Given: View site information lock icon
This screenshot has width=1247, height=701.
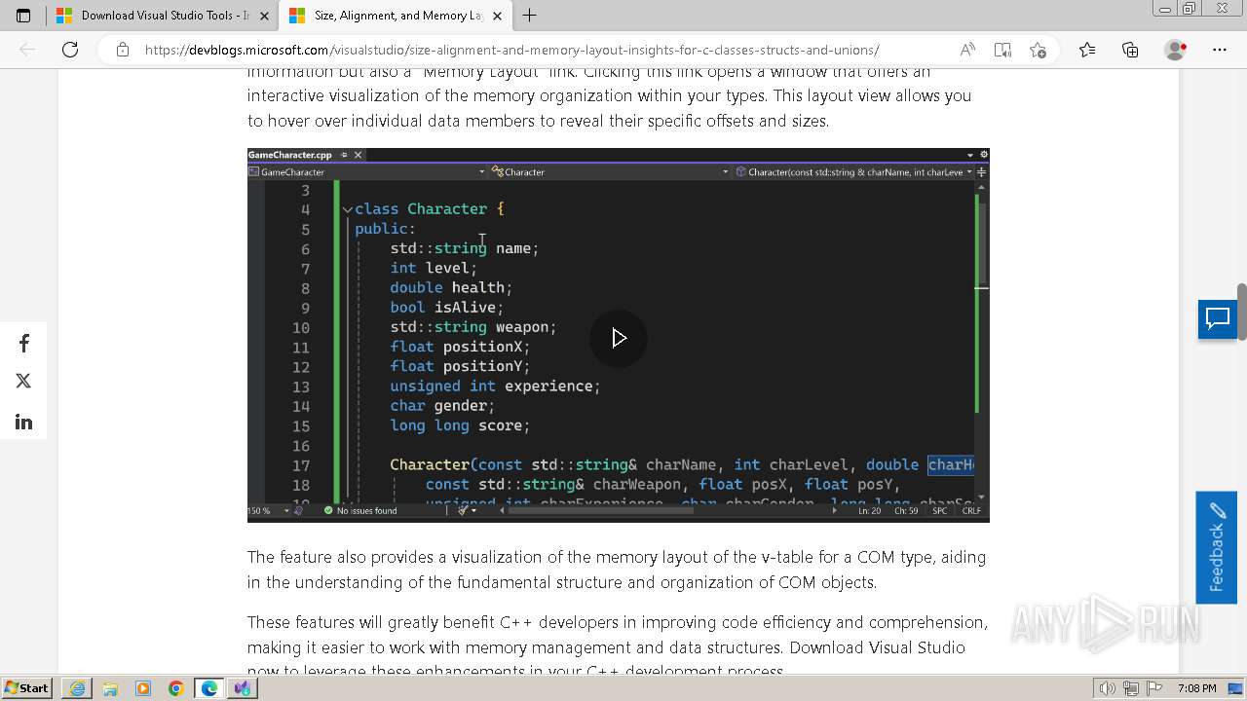Looking at the screenshot, I should [123, 50].
